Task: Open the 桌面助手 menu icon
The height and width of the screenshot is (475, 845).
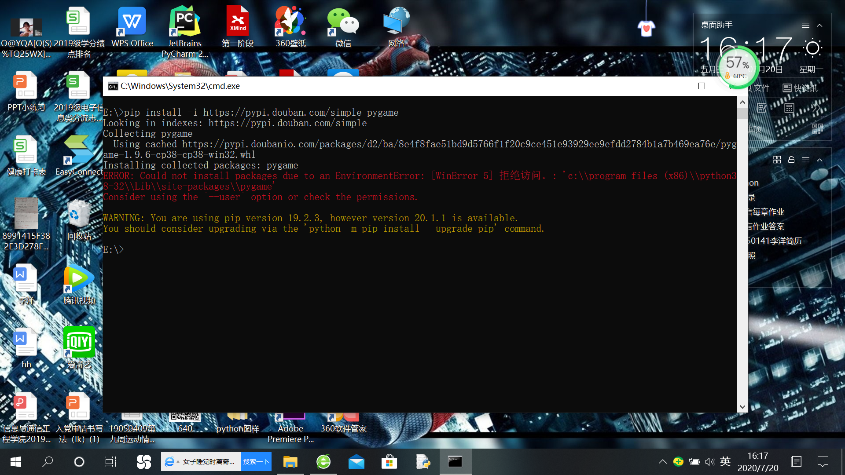Action: pyautogui.click(x=805, y=26)
